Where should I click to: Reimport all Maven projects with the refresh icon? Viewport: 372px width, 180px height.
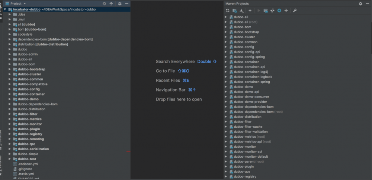coord(228,11)
